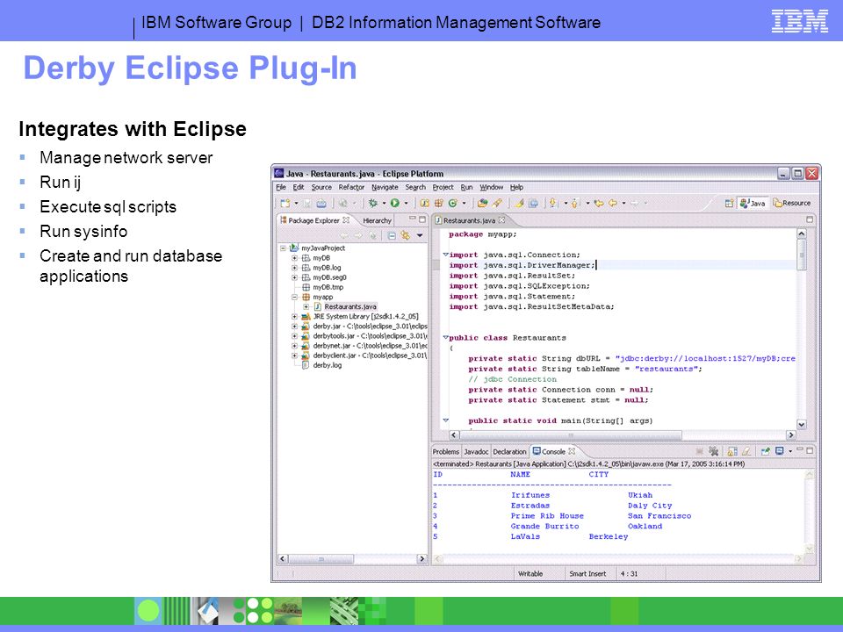This screenshot has width=843, height=632.
Task: Click the editor horizontal scrollbar right arrow
Action: [x=791, y=434]
